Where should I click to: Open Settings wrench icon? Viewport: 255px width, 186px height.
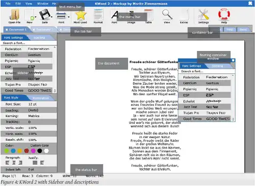pos(203,15)
